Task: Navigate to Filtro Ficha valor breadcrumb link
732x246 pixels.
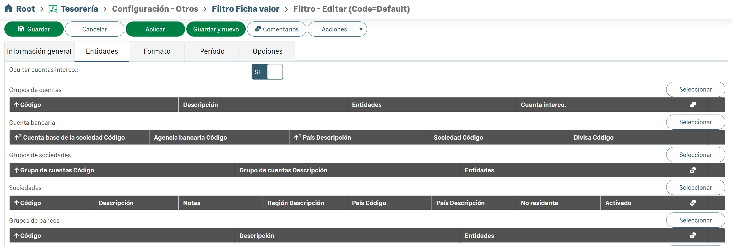Action: [x=245, y=9]
